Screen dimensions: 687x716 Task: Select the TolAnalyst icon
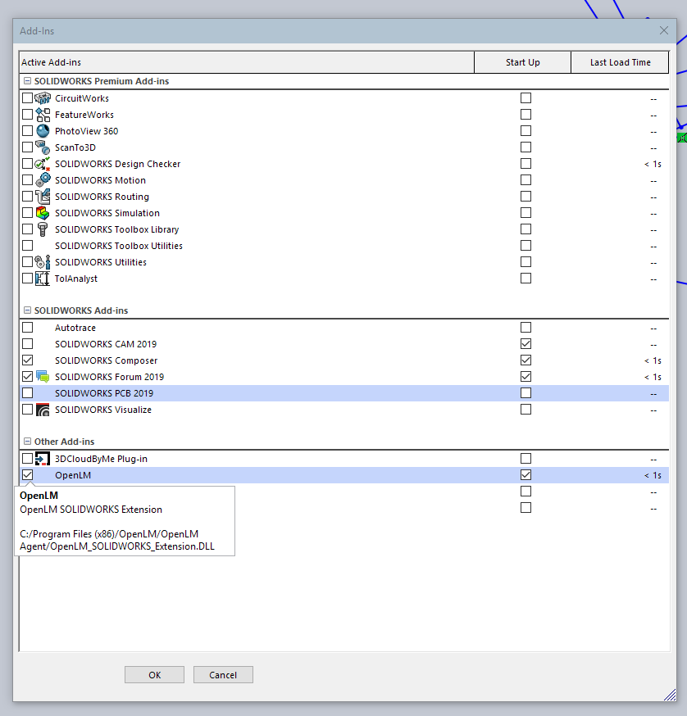coord(42,278)
